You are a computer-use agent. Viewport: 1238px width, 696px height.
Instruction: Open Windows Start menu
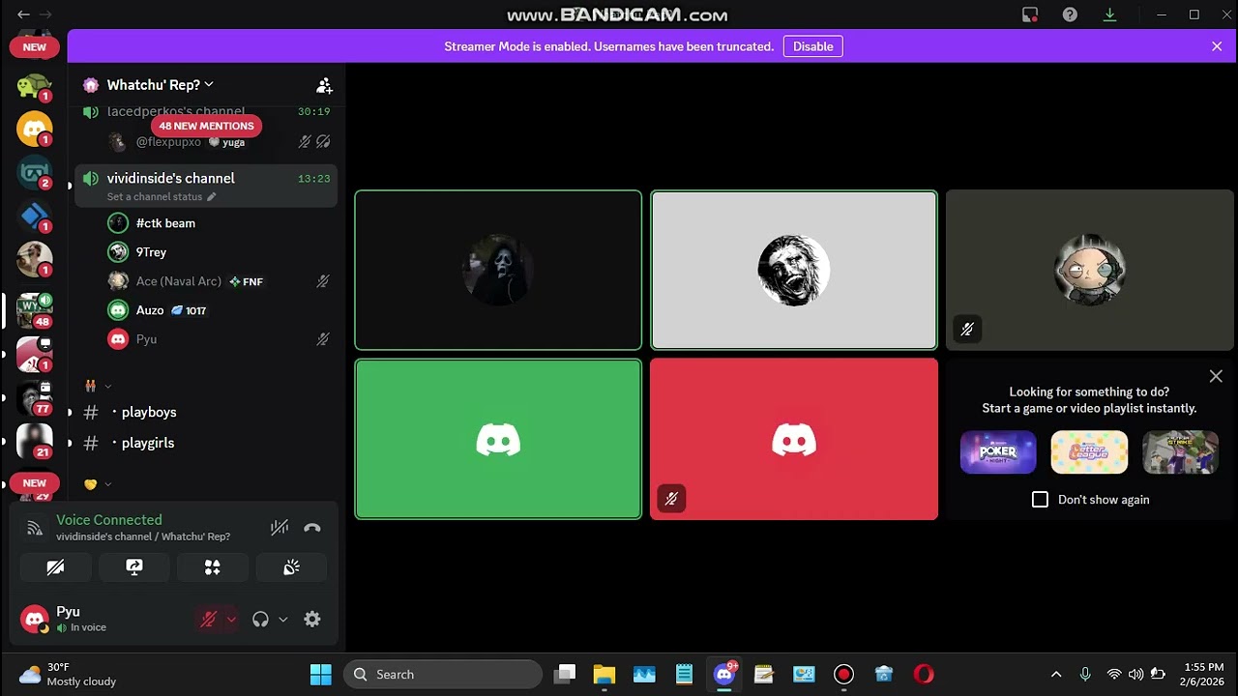[320, 675]
